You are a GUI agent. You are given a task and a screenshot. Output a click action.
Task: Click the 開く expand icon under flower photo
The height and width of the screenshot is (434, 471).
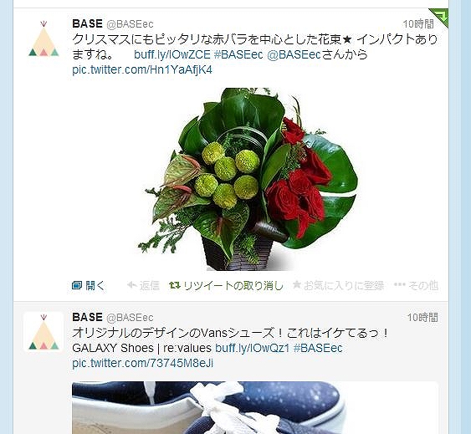pos(77,285)
